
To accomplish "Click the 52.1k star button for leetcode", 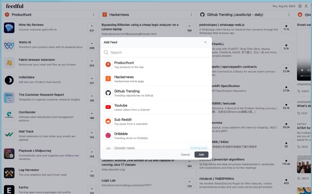I will coord(286,106).
